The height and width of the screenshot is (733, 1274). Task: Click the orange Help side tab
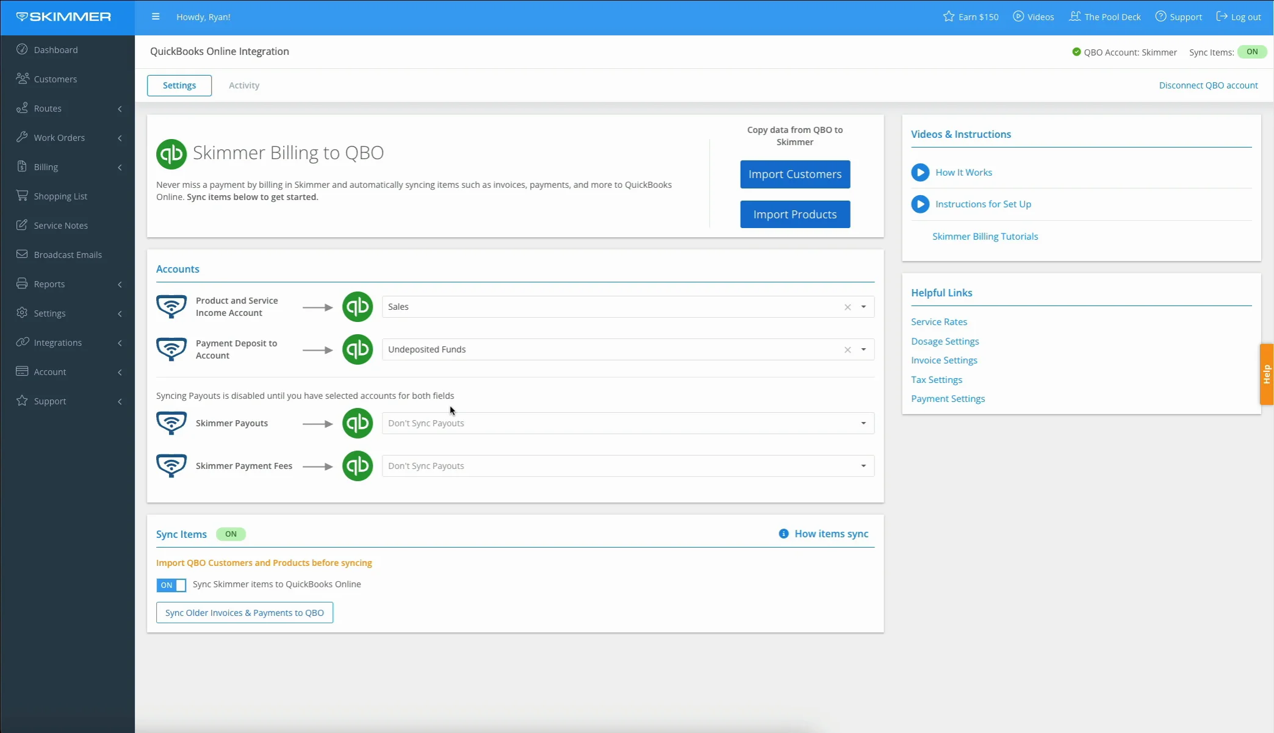(x=1267, y=374)
